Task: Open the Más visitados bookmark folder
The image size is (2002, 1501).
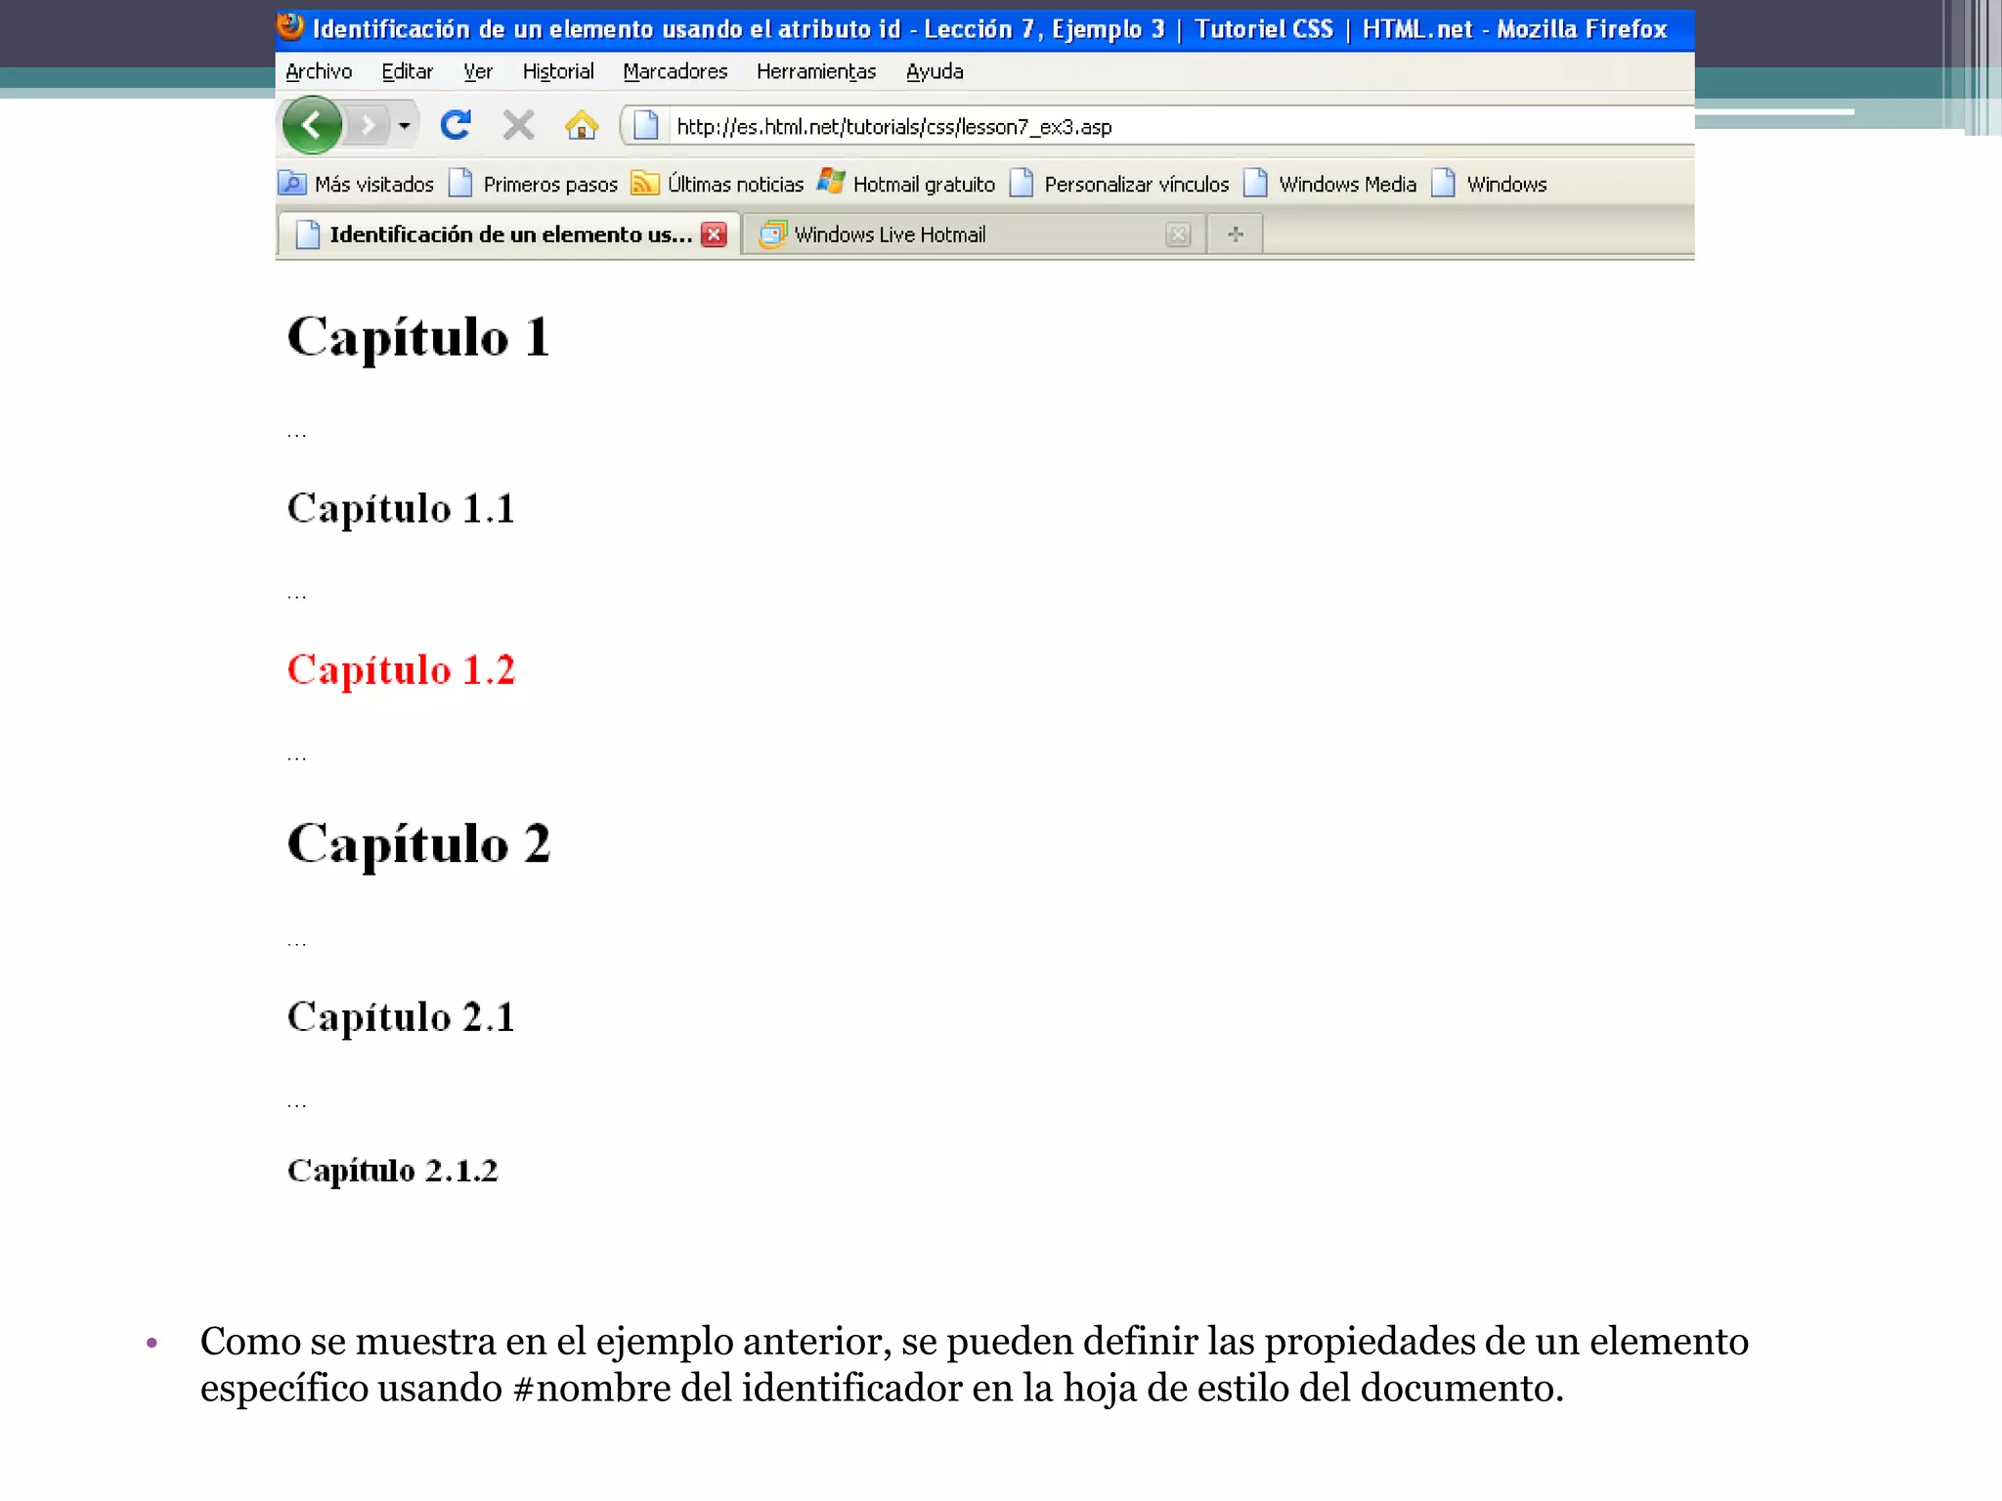Action: tap(356, 184)
